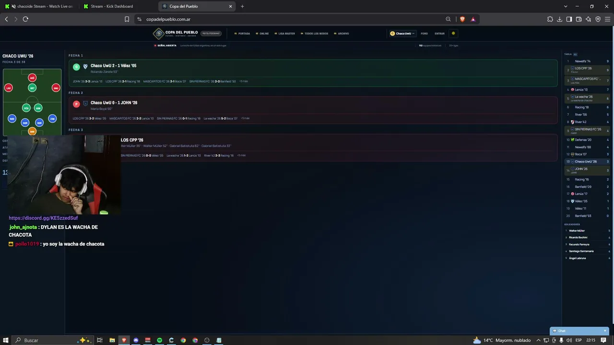
Task: Toggle the browser sidebar panel icon
Action: pos(569,19)
